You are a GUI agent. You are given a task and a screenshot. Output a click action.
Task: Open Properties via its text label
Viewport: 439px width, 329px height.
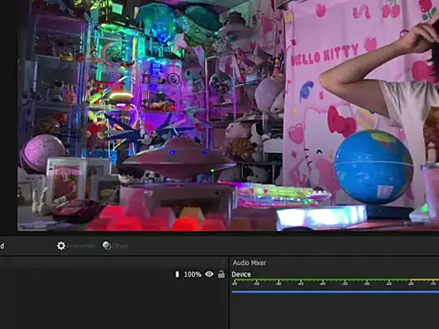pyautogui.click(x=80, y=246)
